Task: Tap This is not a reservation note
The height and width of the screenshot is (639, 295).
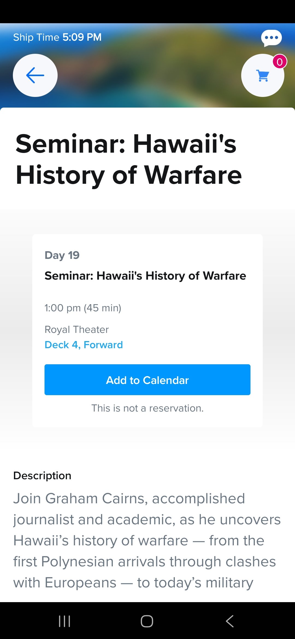Action: click(x=147, y=408)
